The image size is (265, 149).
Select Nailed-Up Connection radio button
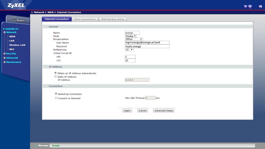pyautogui.click(x=56, y=94)
